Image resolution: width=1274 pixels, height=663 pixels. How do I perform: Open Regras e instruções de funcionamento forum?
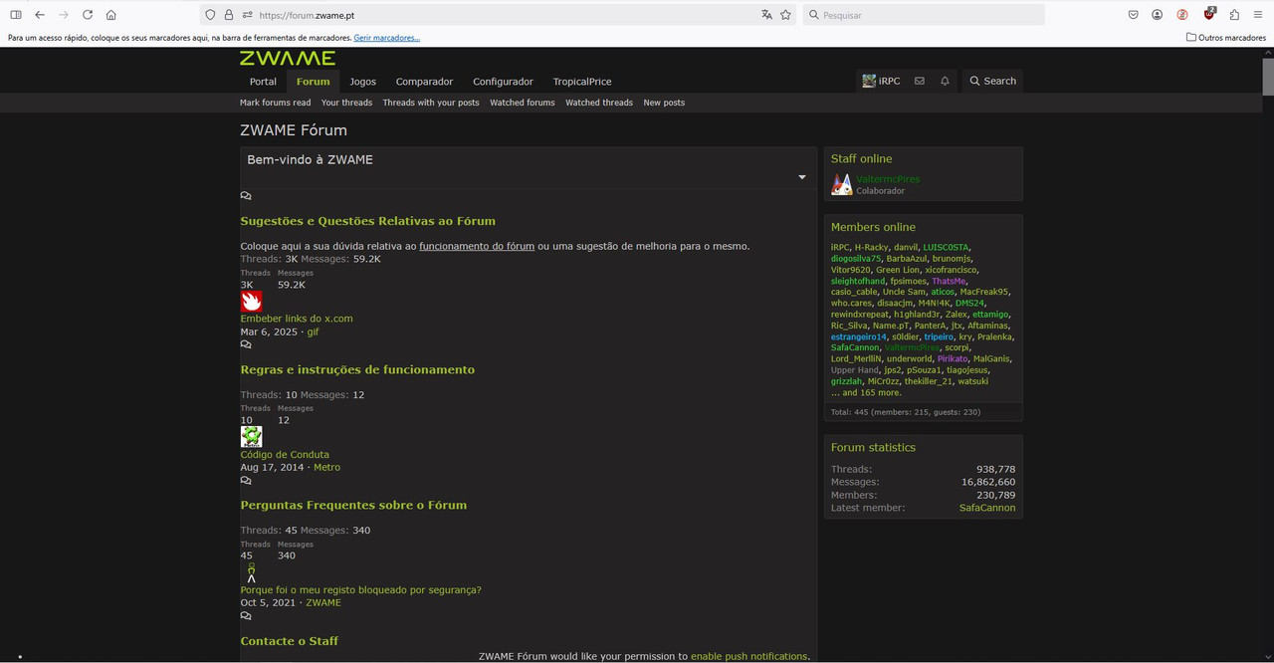pos(357,369)
